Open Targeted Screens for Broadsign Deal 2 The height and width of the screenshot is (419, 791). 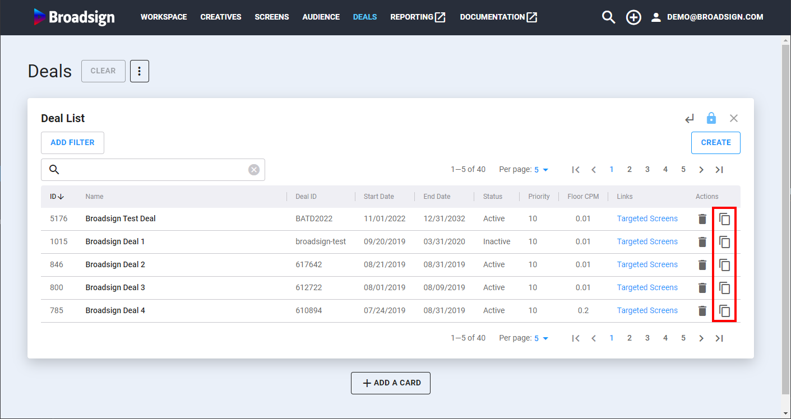647,265
